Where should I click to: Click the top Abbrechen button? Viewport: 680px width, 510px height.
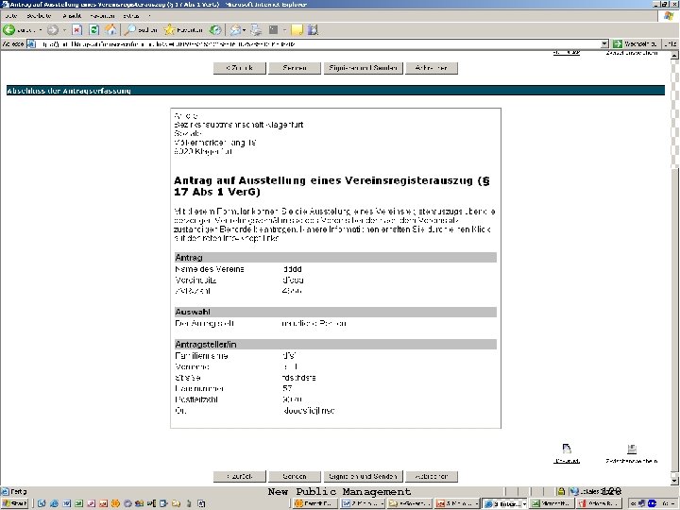432,68
